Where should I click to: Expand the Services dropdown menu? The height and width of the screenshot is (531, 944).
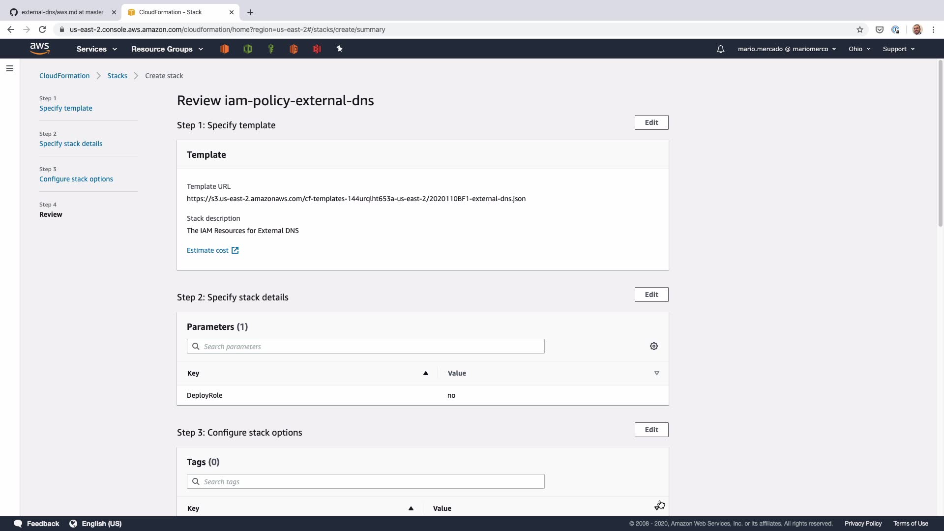(96, 49)
